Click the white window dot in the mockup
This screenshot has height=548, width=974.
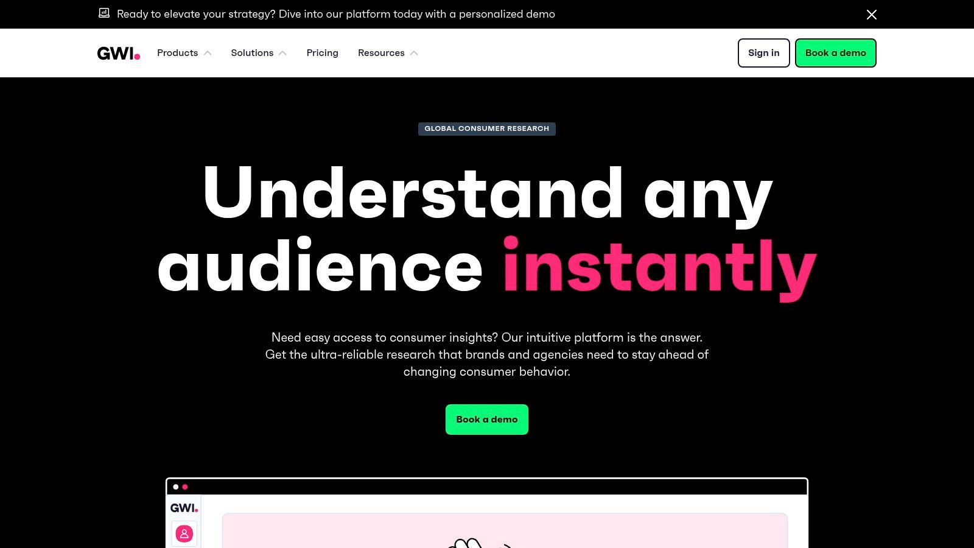tap(175, 487)
